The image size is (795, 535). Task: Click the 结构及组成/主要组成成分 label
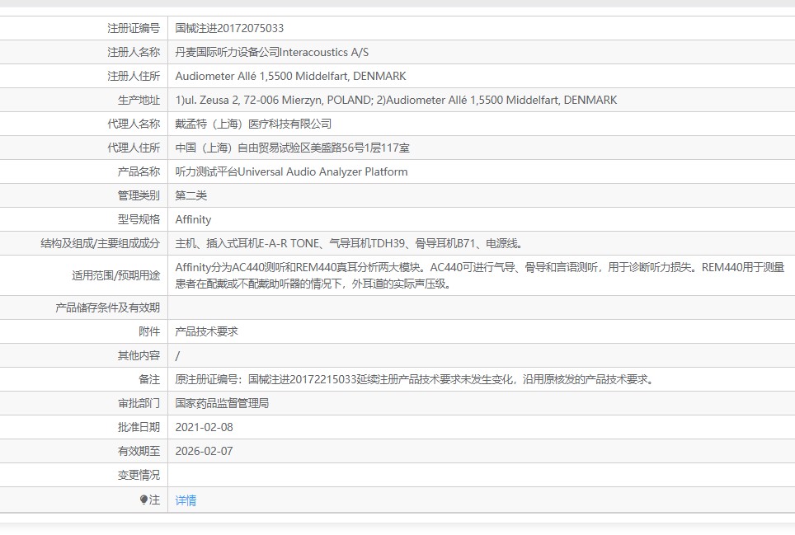tap(101, 244)
